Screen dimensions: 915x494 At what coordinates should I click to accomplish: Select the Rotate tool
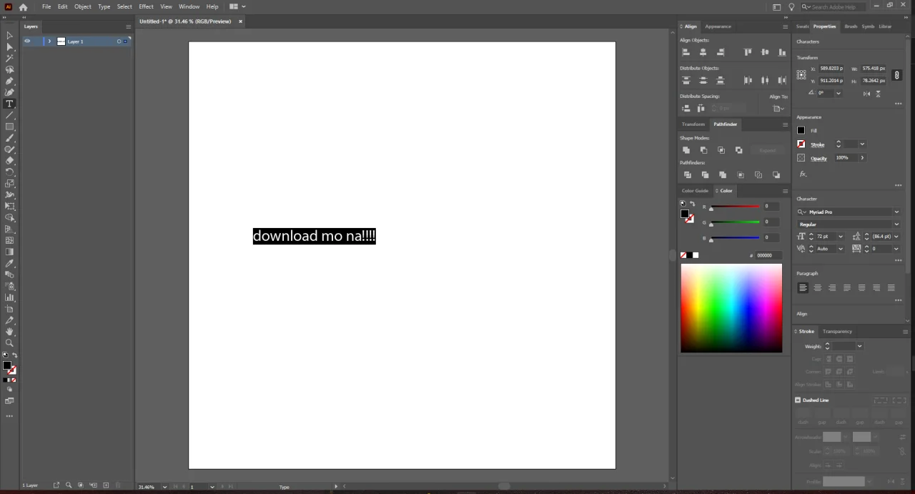[9, 172]
